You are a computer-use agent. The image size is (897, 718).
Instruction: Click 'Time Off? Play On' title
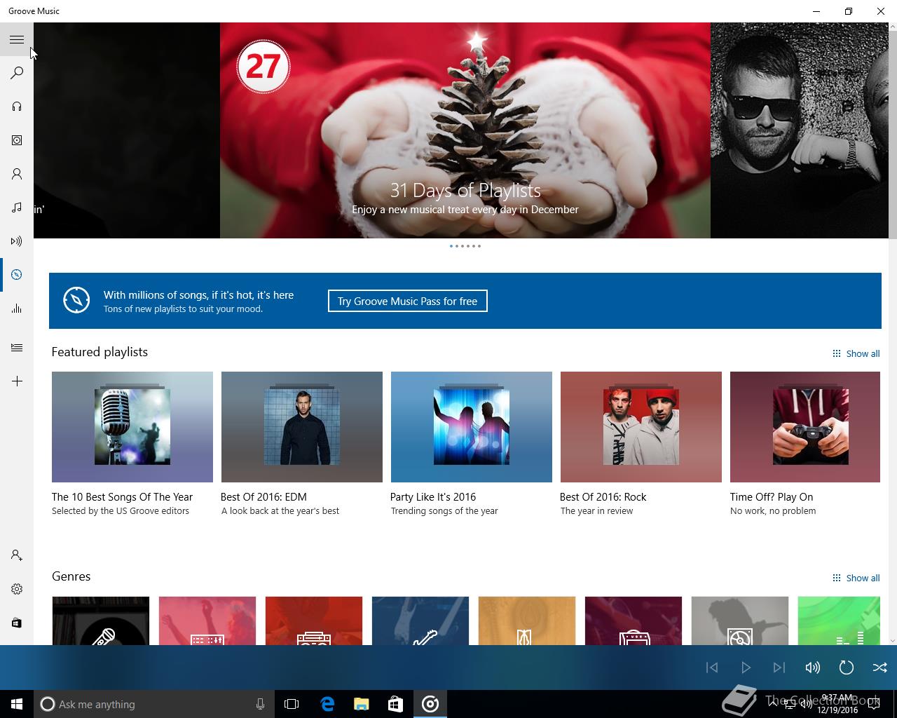[772, 496]
